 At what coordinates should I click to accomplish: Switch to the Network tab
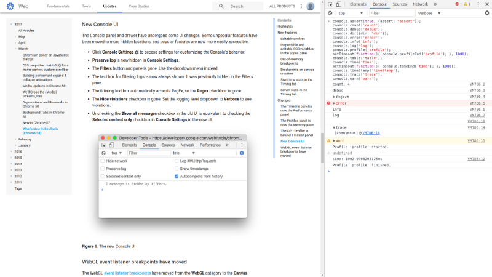(x=420, y=4)
